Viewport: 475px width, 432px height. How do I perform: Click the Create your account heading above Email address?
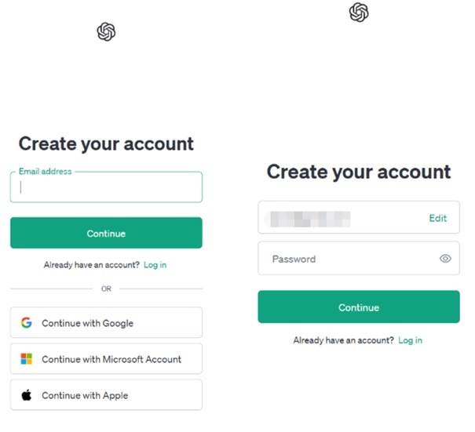tap(106, 143)
